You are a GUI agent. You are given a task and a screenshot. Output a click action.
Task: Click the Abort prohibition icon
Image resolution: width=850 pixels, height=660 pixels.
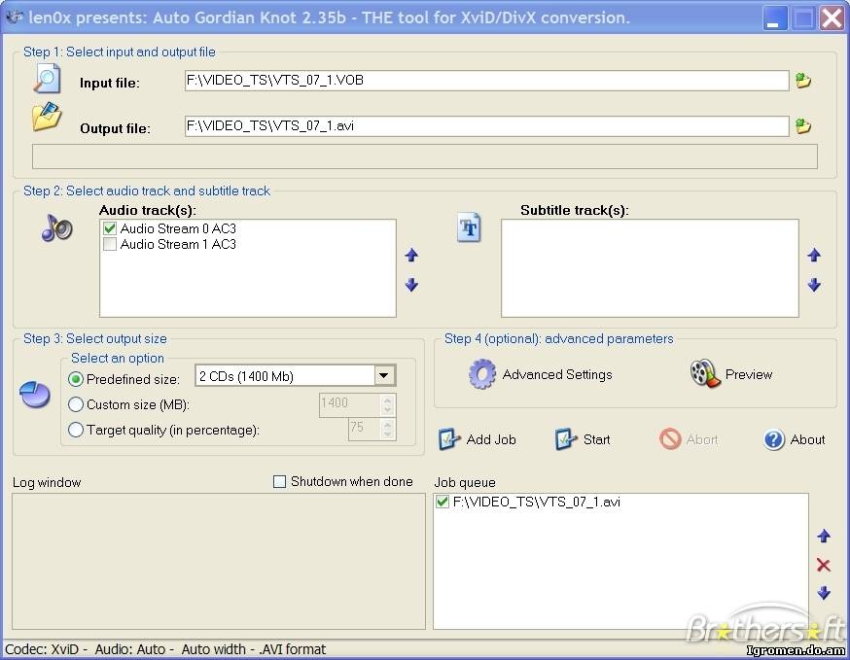point(670,439)
